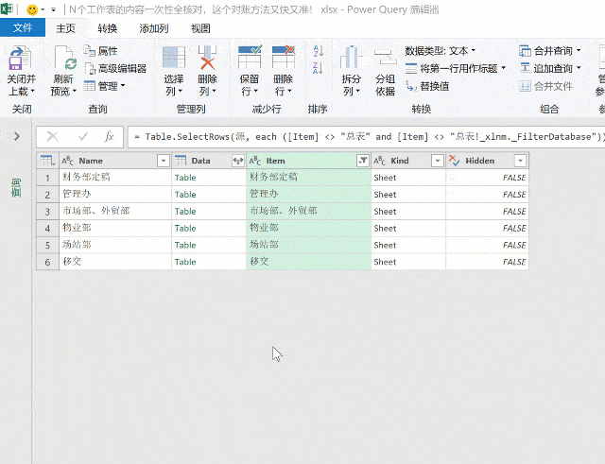The height and width of the screenshot is (464, 605).
Task: Click Table link in row 5
Action: click(185, 245)
